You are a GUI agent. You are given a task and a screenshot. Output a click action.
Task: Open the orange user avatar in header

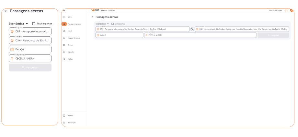[x=292, y=10]
